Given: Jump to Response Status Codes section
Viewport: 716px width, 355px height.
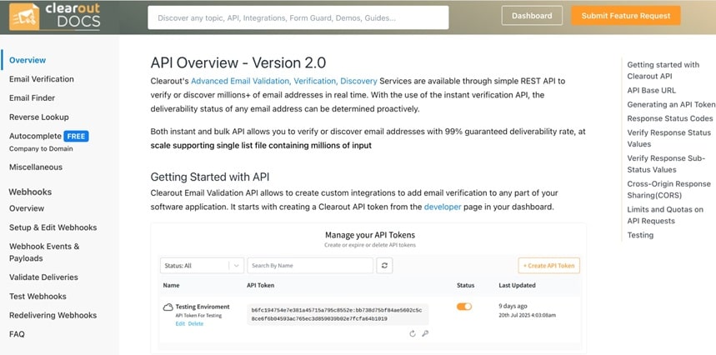Looking at the screenshot, I should [x=670, y=118].
